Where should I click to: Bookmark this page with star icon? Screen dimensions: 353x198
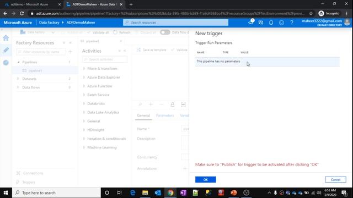311,13
